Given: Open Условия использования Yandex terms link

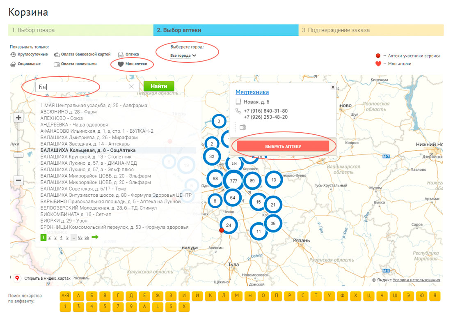Looking at the screenshot, I should (416, 280).
